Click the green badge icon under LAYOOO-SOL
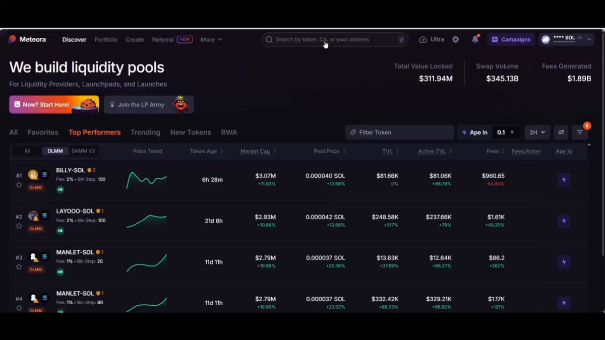 coord(60,230)
